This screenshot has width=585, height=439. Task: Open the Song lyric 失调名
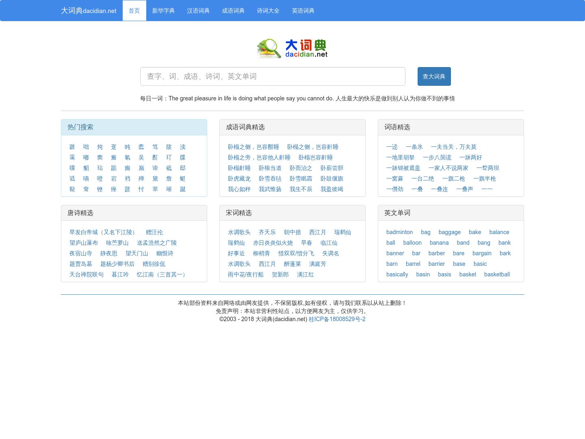pyautogui.click(x=331, y=253)
